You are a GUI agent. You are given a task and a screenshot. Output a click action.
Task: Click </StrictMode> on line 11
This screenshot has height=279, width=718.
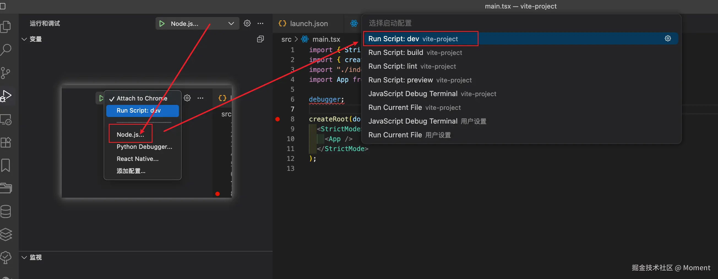click(x=342, y=149)
